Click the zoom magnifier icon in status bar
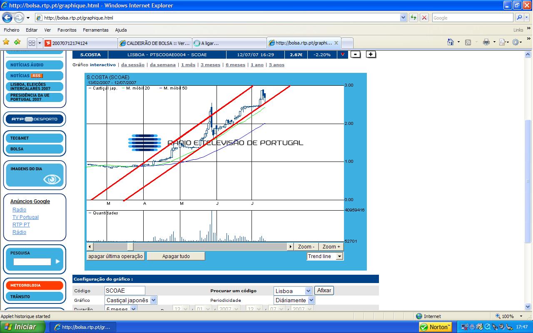The width and height of the screenshot is (533, 333). click(x=498, y=316)
